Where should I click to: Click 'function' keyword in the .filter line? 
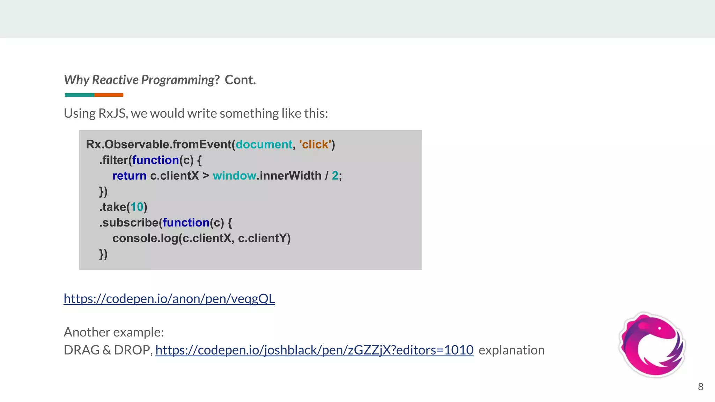[155, 160]
